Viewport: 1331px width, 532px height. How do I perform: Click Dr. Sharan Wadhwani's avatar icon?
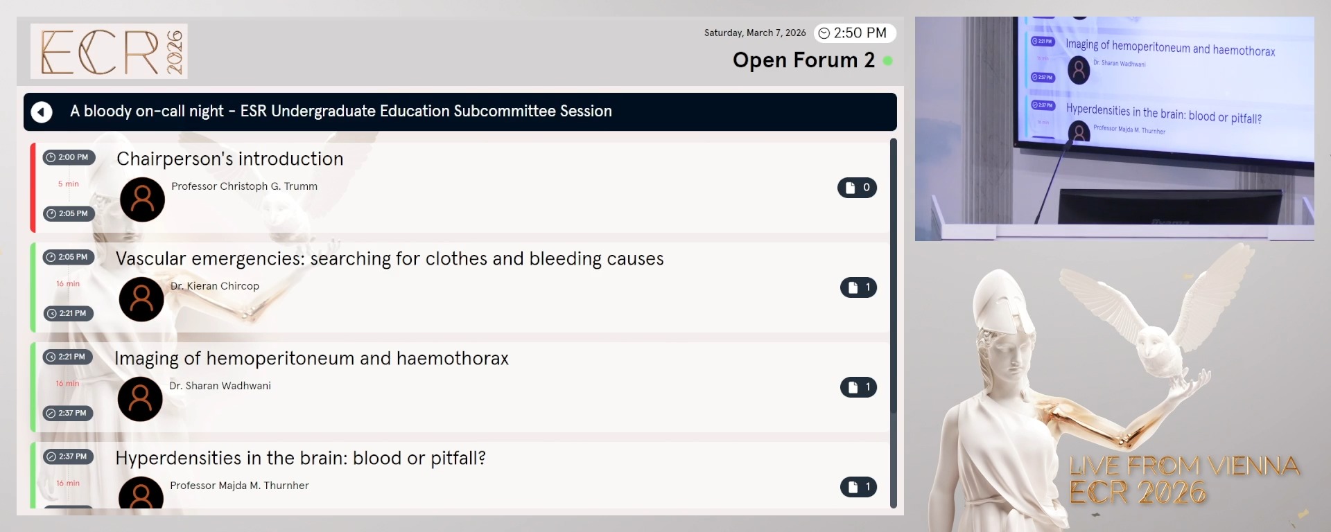[x=140, y=399]
